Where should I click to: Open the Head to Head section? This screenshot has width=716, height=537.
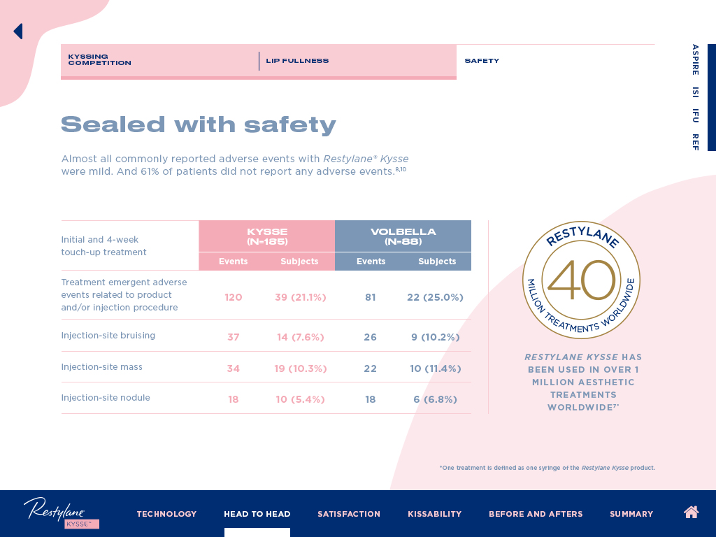pyautogui.click(x=257, y=514)
